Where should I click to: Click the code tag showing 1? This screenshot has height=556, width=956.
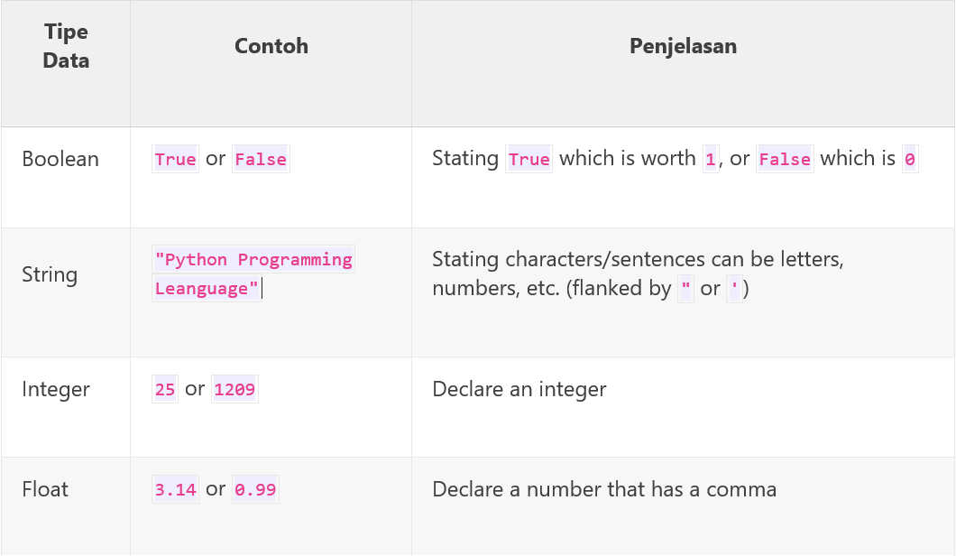pyautogui.click(x=711, y=159)
